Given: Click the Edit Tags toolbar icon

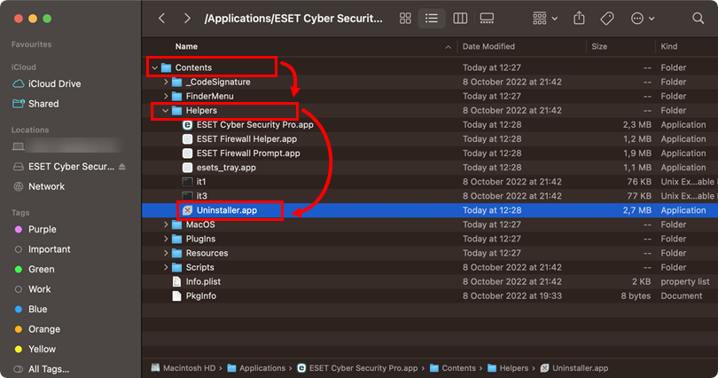Looking at the screenshot, I should click(607, 19).
